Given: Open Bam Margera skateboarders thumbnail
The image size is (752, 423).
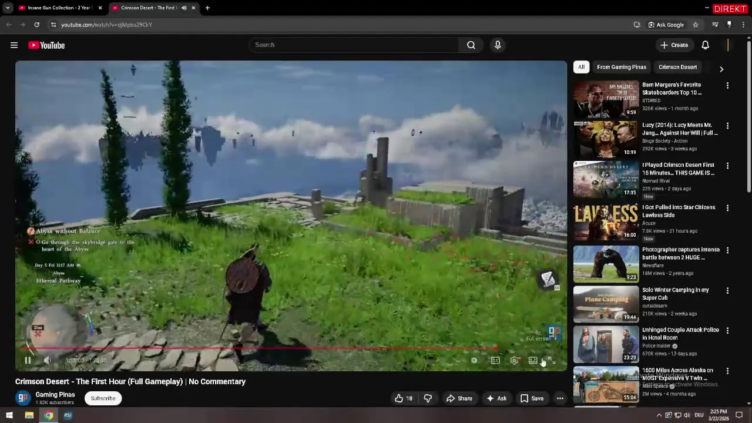Looking at the screenshot, I should tap(606, 99).
